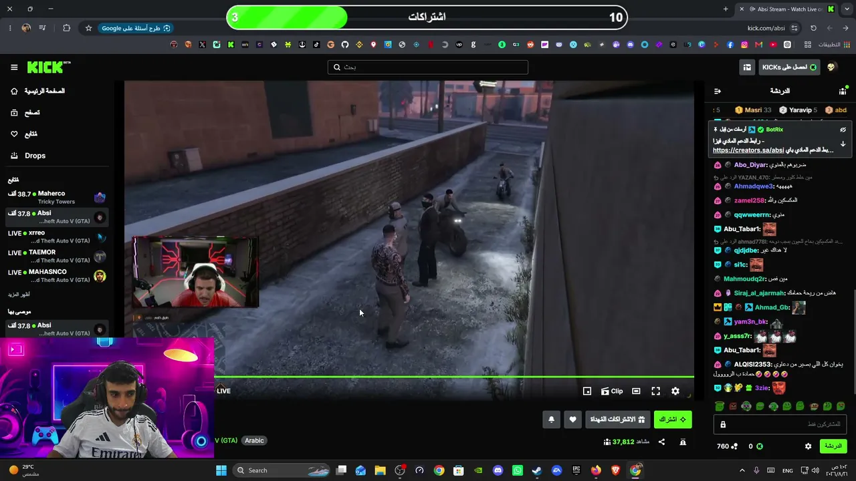Viewport: 856px width, 481px height.
Task: Open chat settings gear
Action: (808, 446)
